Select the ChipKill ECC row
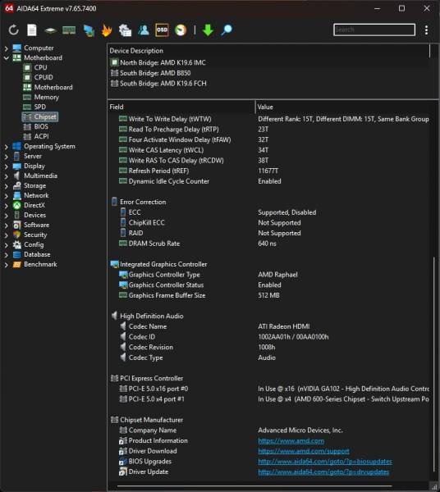The width and height of the screenshot is (440, 492). 268,223
